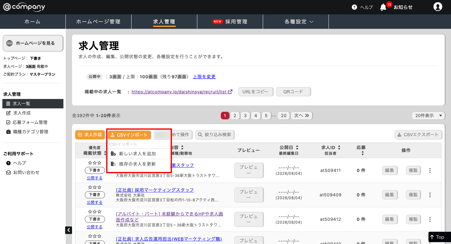
Task: Click 次へ to go to next page
Action: point(302,116)
